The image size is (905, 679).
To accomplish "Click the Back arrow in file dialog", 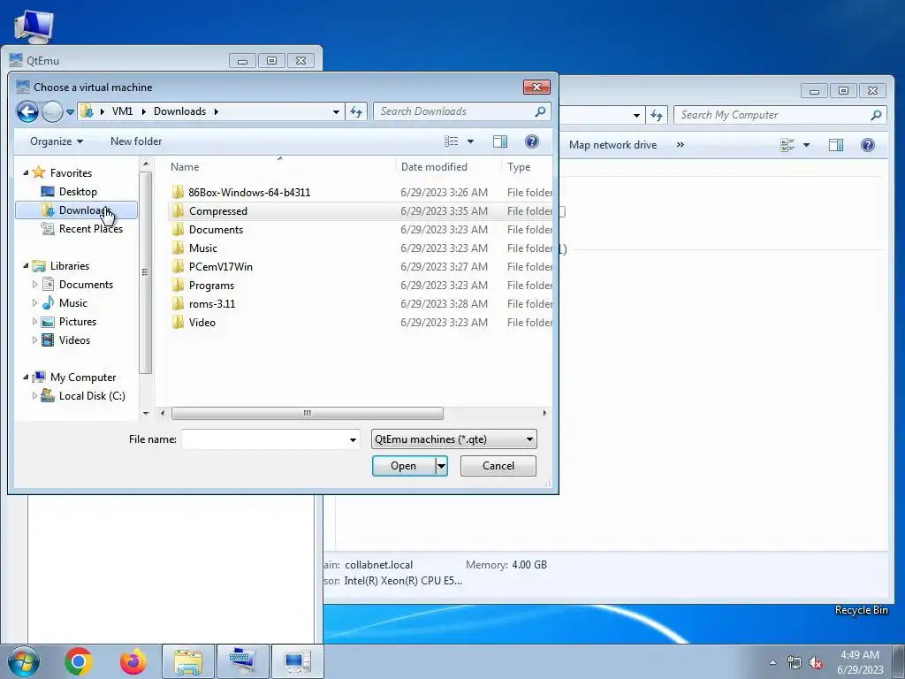I will click(27, 111).
